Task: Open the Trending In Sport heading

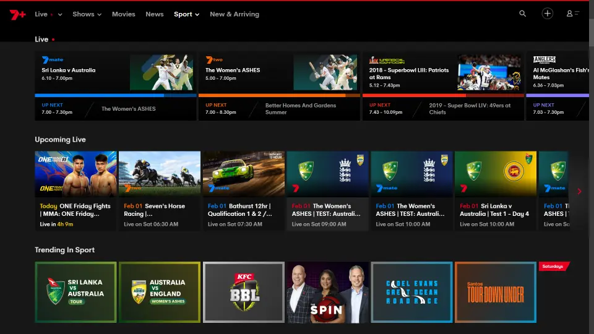Action: [x=65, y=250]
